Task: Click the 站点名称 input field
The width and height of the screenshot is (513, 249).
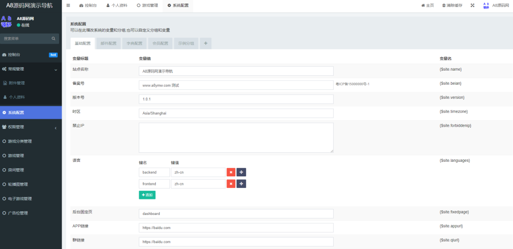Action: [x=236, y=71]
